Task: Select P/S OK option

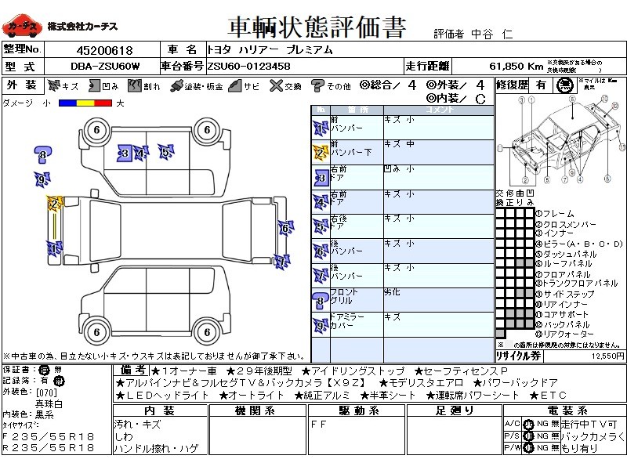Action: 528,436
